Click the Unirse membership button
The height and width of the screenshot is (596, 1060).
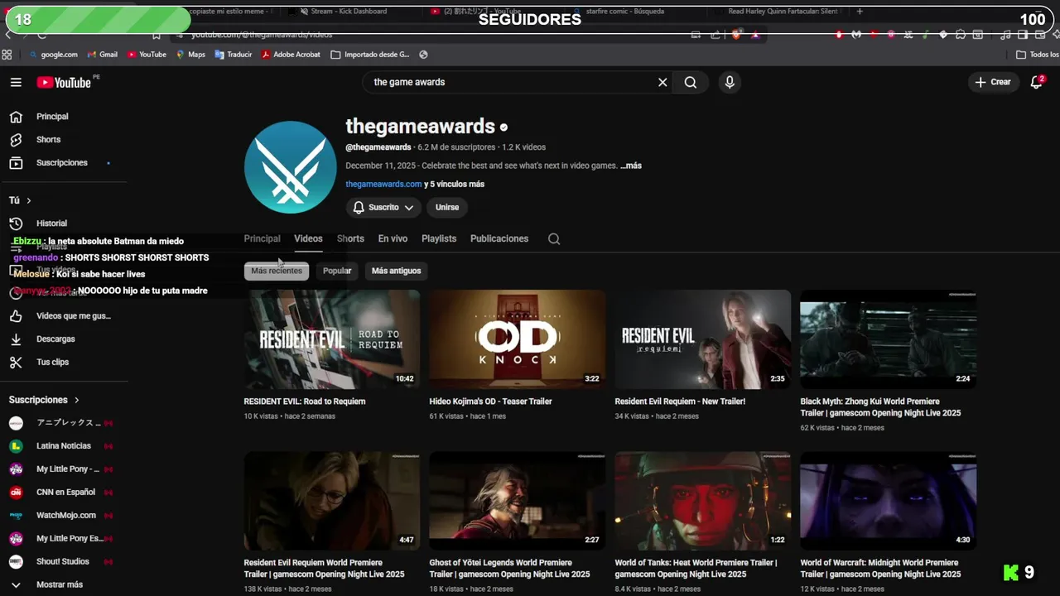pyautogui.click(x=447, y=208)
